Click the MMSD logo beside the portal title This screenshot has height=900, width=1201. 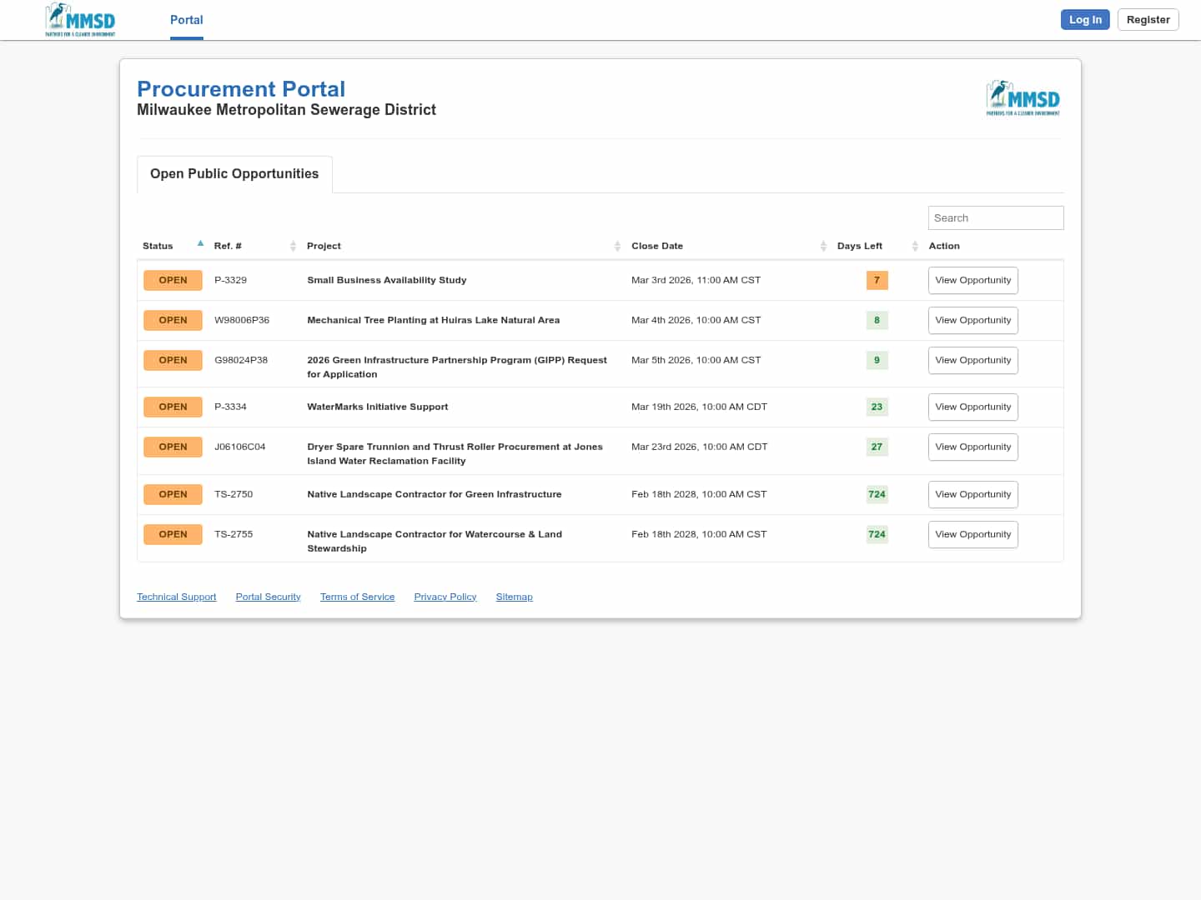point(1023,98)
